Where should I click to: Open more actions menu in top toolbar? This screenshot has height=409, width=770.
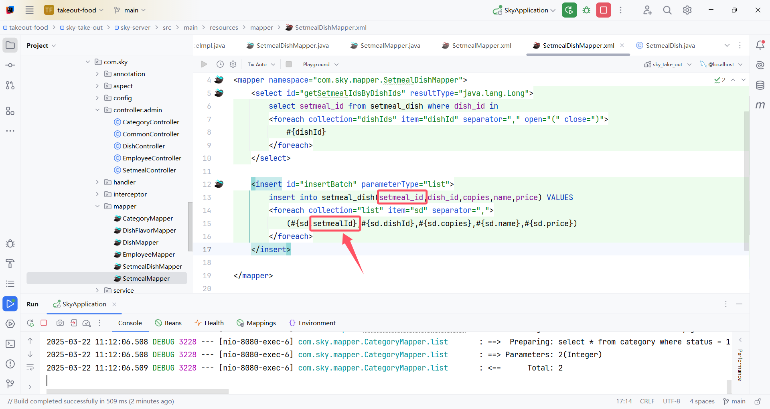tap(620, 10)
